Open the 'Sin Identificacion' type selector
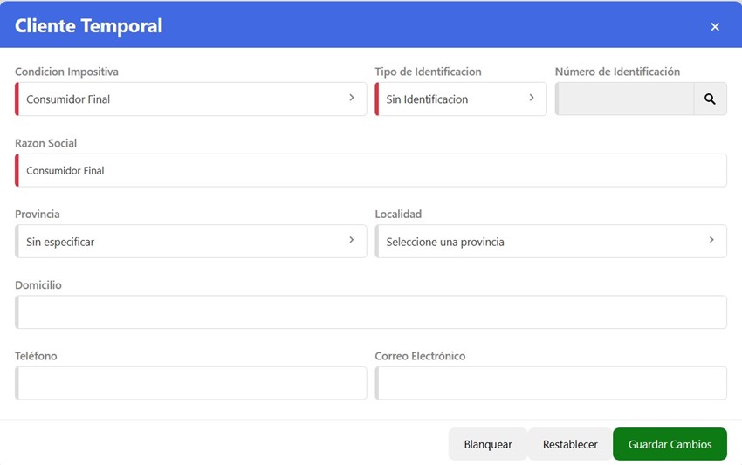This screenshot has width=742, height=465. (x=454, y=99)
